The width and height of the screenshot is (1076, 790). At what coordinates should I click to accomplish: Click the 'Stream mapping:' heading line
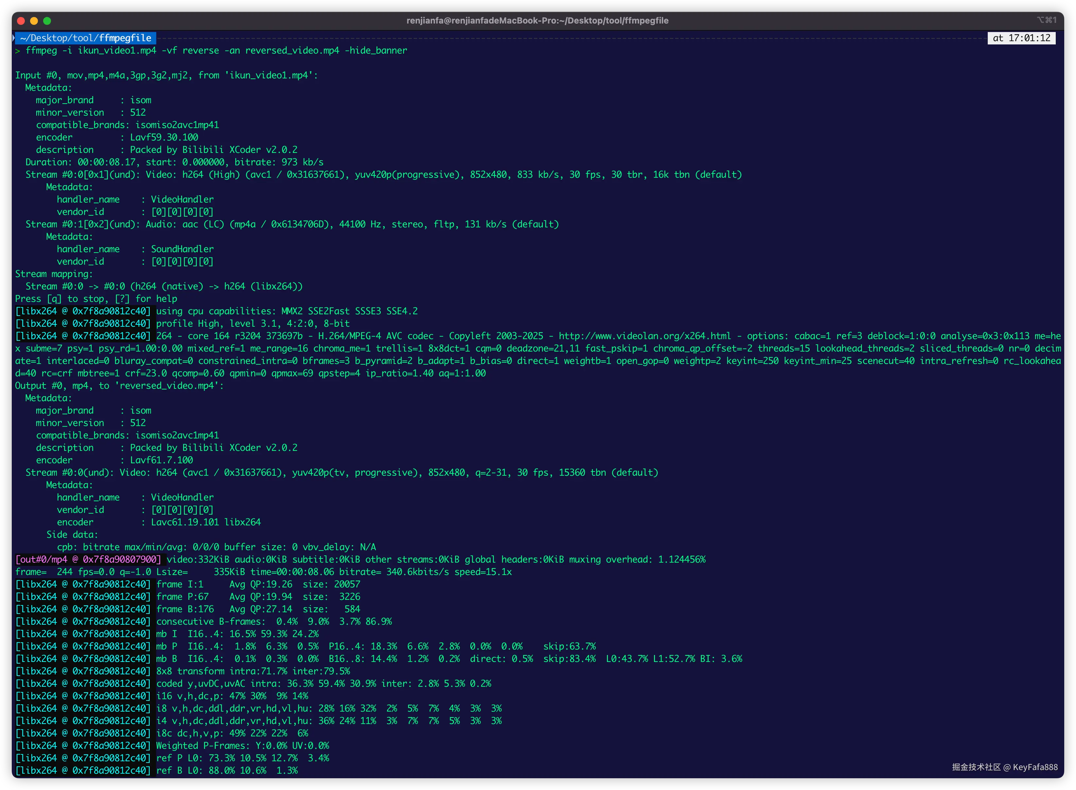(x=54, y=274)
